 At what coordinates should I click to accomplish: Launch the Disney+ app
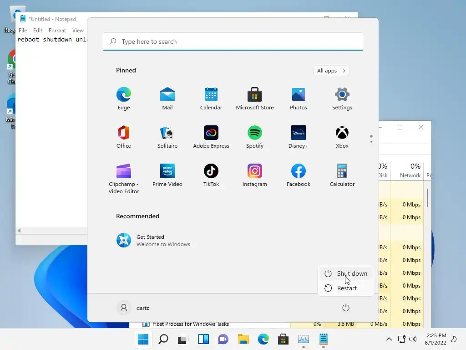(299, 137)
